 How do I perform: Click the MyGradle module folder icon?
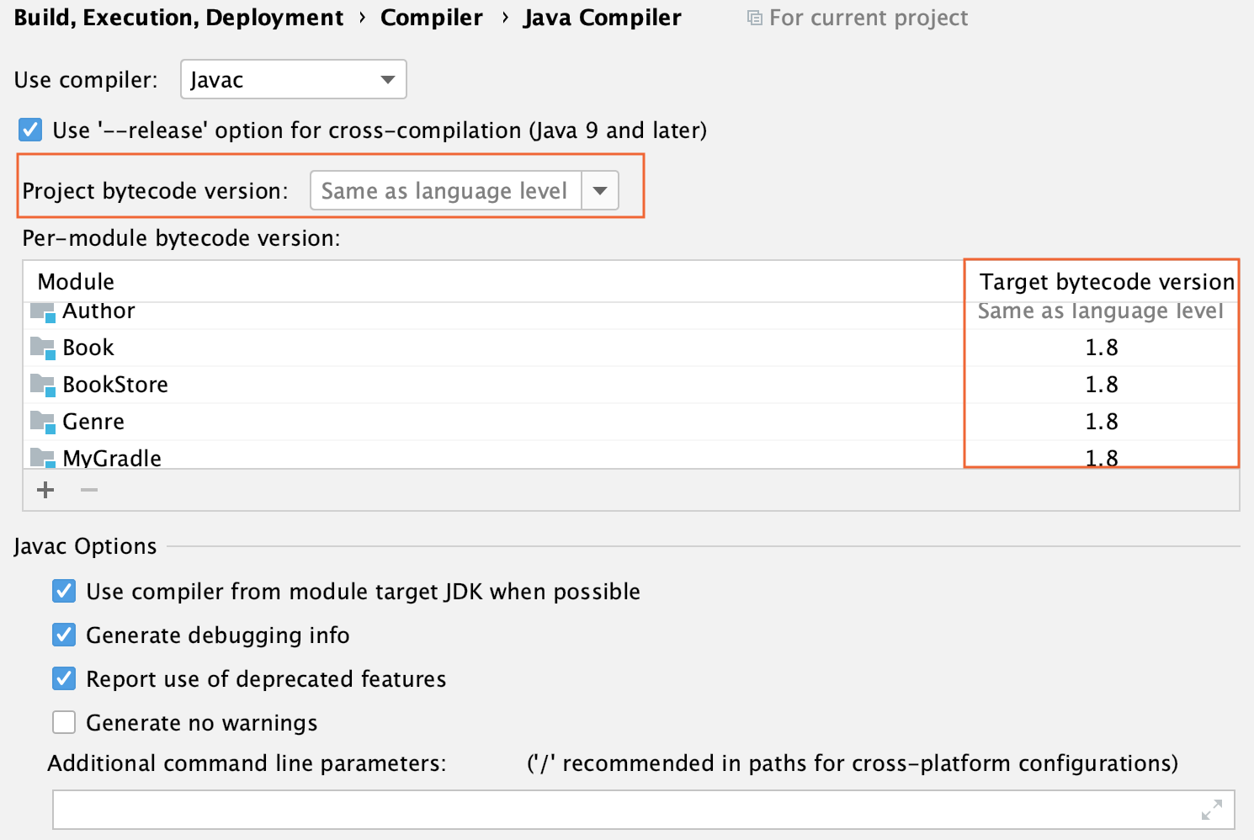(x=41, y=458)
